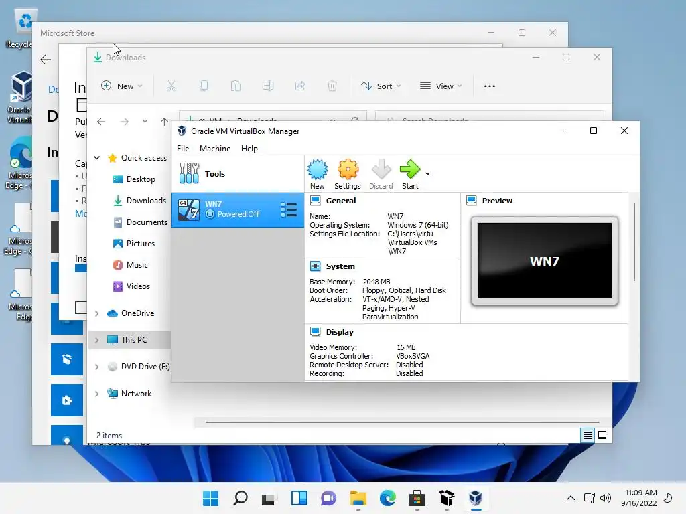
Task: Click the Cut scissors icon in Explorer
Action: 171,86
